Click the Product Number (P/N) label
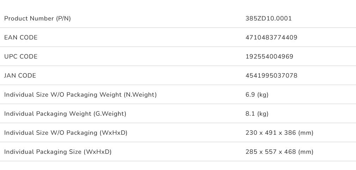 (37, 19)
